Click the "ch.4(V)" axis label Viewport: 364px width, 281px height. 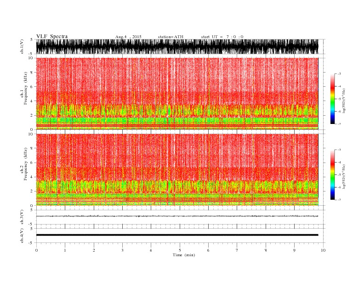[22, 236]
